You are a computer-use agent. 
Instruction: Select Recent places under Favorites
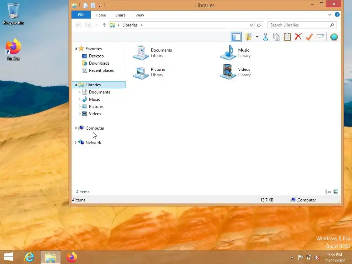pos(101,70)
